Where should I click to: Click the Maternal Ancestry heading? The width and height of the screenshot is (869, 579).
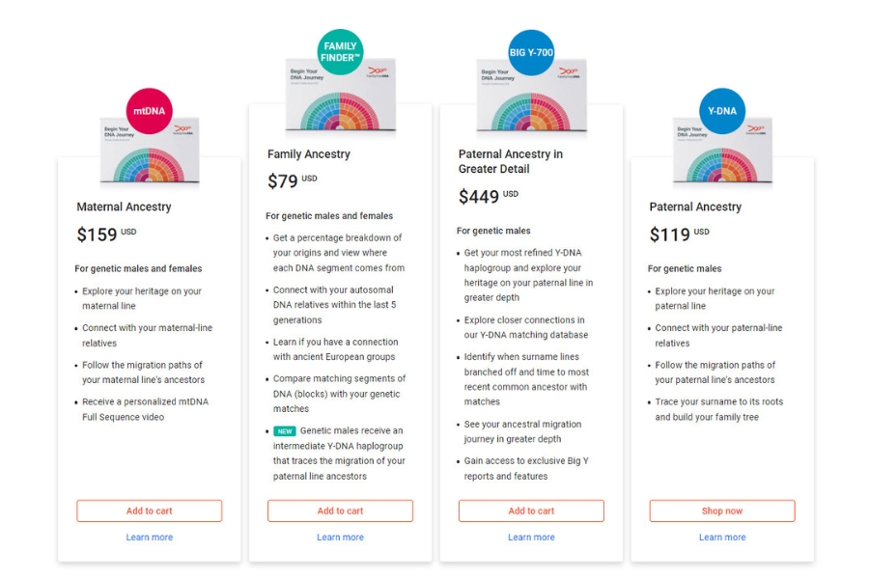click(124, 207)
